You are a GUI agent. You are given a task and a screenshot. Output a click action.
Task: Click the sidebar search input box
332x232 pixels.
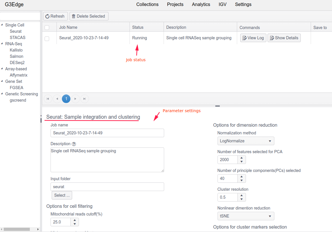(20, 16)
